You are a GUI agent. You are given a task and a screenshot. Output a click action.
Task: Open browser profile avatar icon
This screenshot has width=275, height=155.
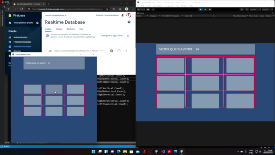tap(126, 9)
